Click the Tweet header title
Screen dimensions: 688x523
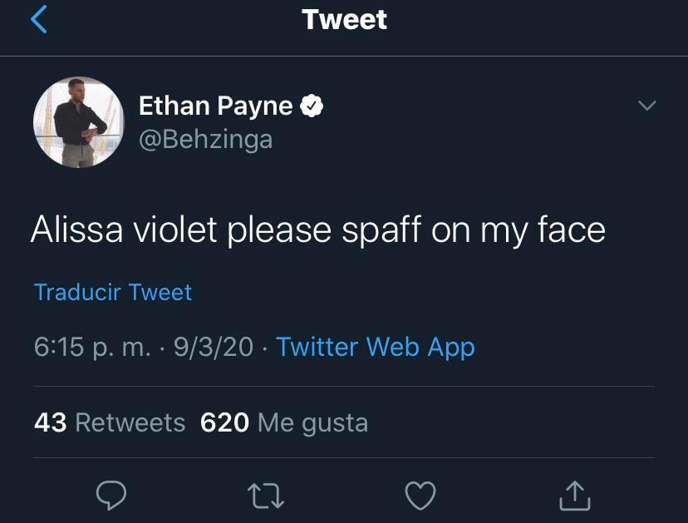pyautogui.click(x=344, y=19)
